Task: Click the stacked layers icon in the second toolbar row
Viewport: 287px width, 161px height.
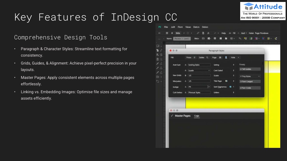Action: coord(215,39)
